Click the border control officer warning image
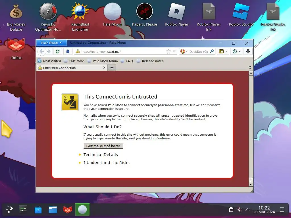 point(70,102)
